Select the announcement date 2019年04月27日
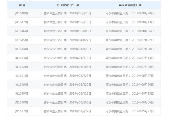The height and width of the screenshot is (116, 169). (80, 40)
